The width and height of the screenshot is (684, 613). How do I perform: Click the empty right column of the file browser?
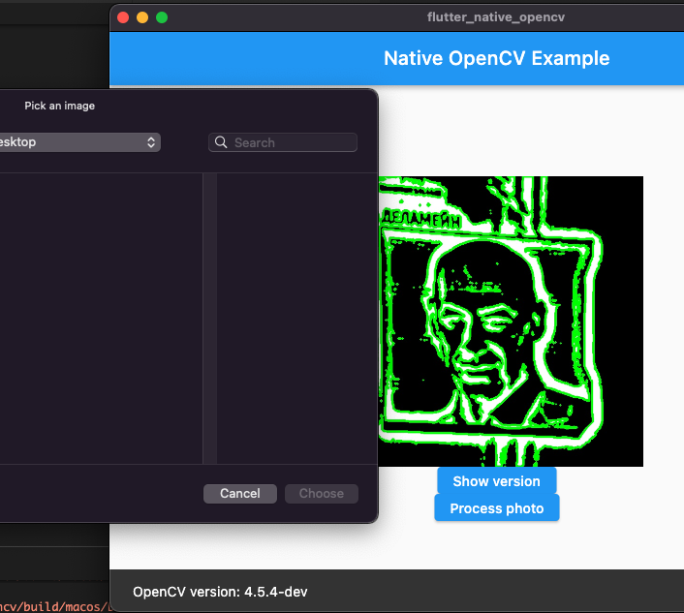tap(297, 319)
